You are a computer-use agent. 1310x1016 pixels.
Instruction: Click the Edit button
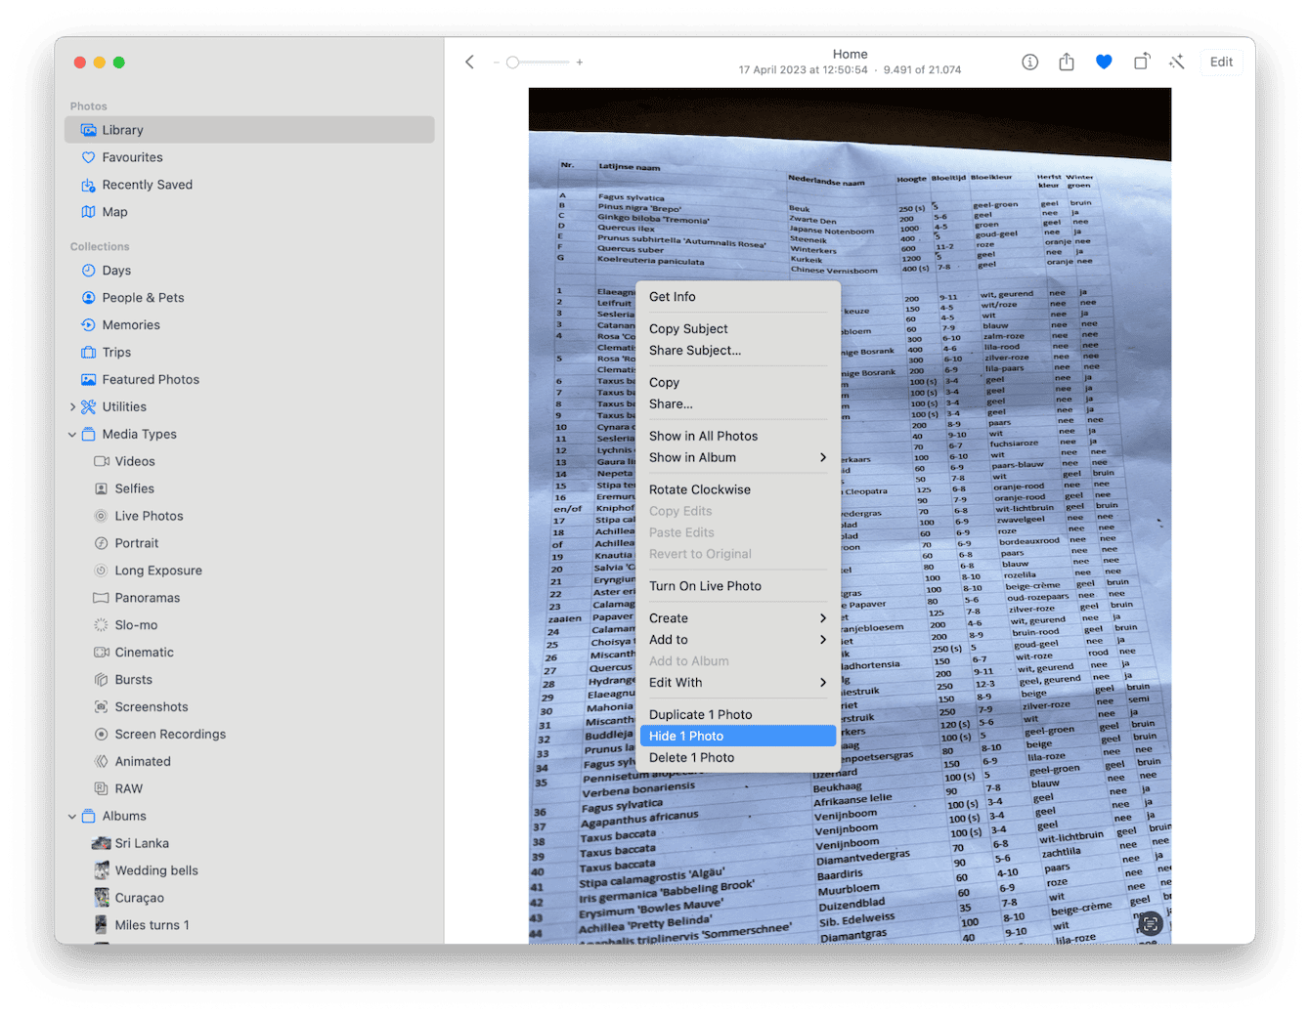pos(1221,62)
